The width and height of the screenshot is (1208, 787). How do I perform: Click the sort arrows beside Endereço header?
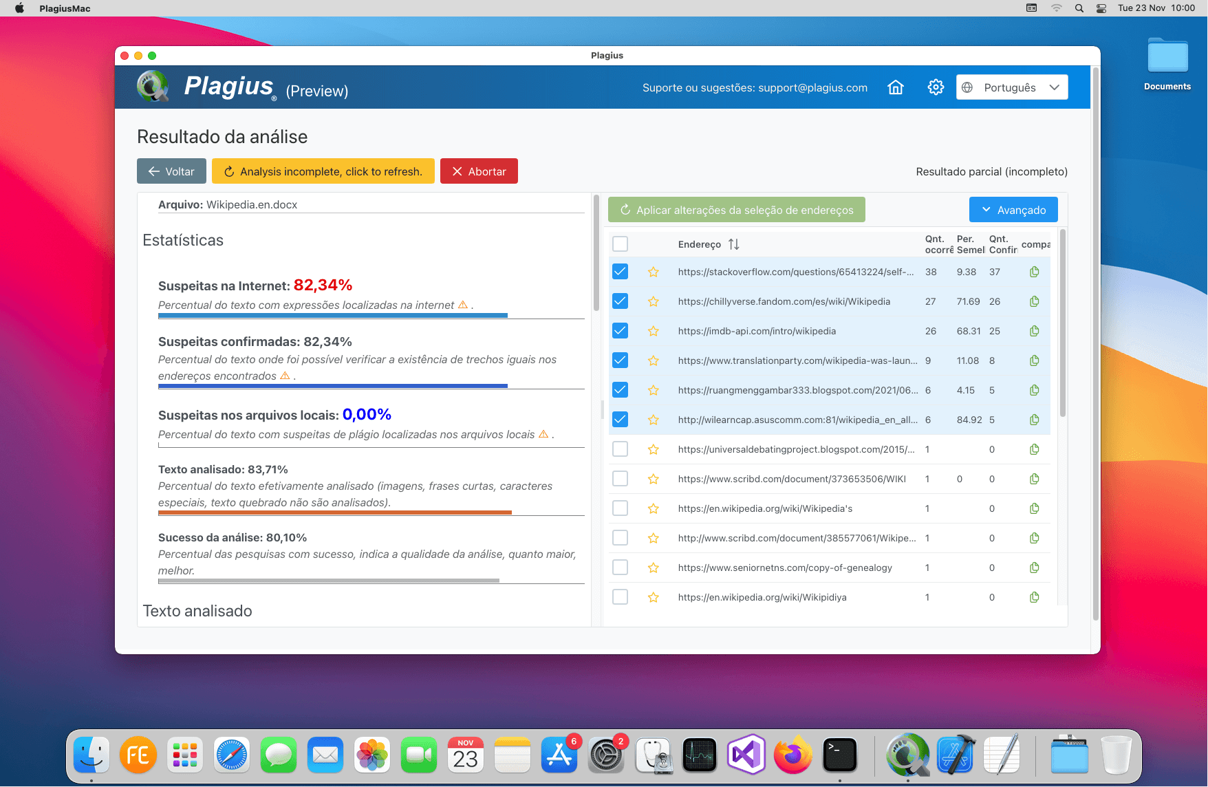point(733,244)
